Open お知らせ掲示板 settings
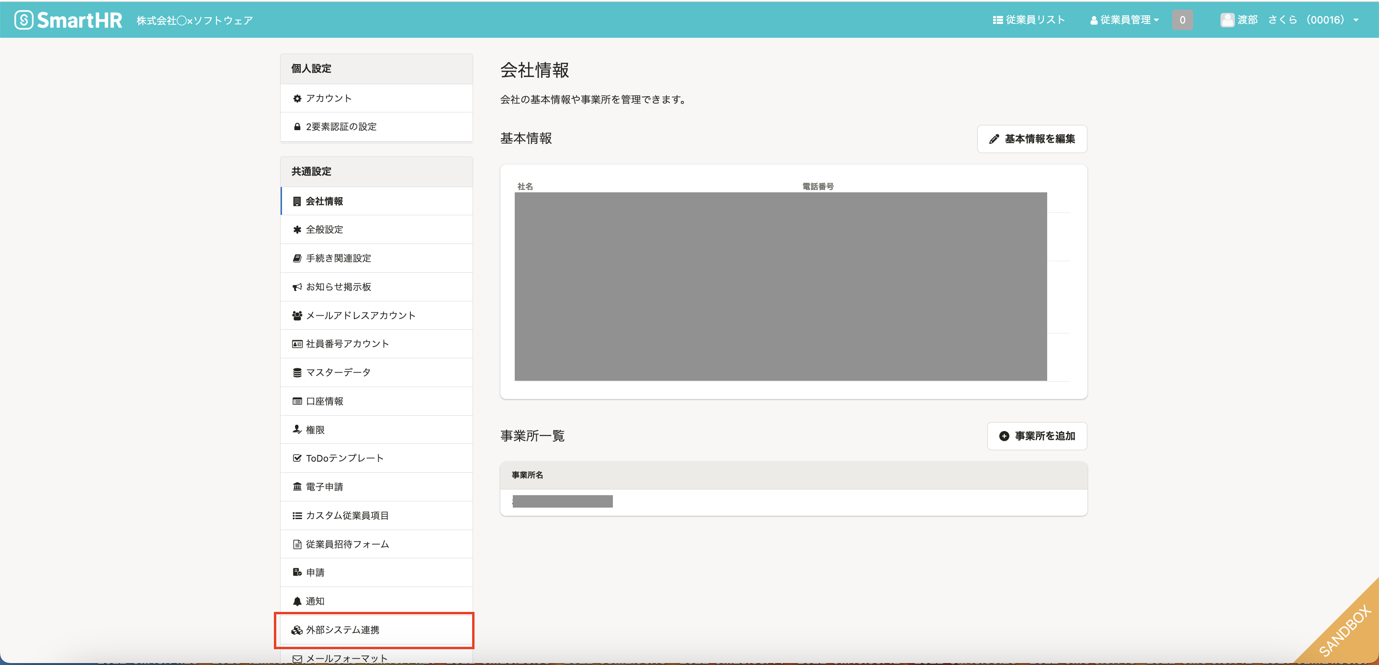Screen dimensions: 1379x665 coord(376,288)
